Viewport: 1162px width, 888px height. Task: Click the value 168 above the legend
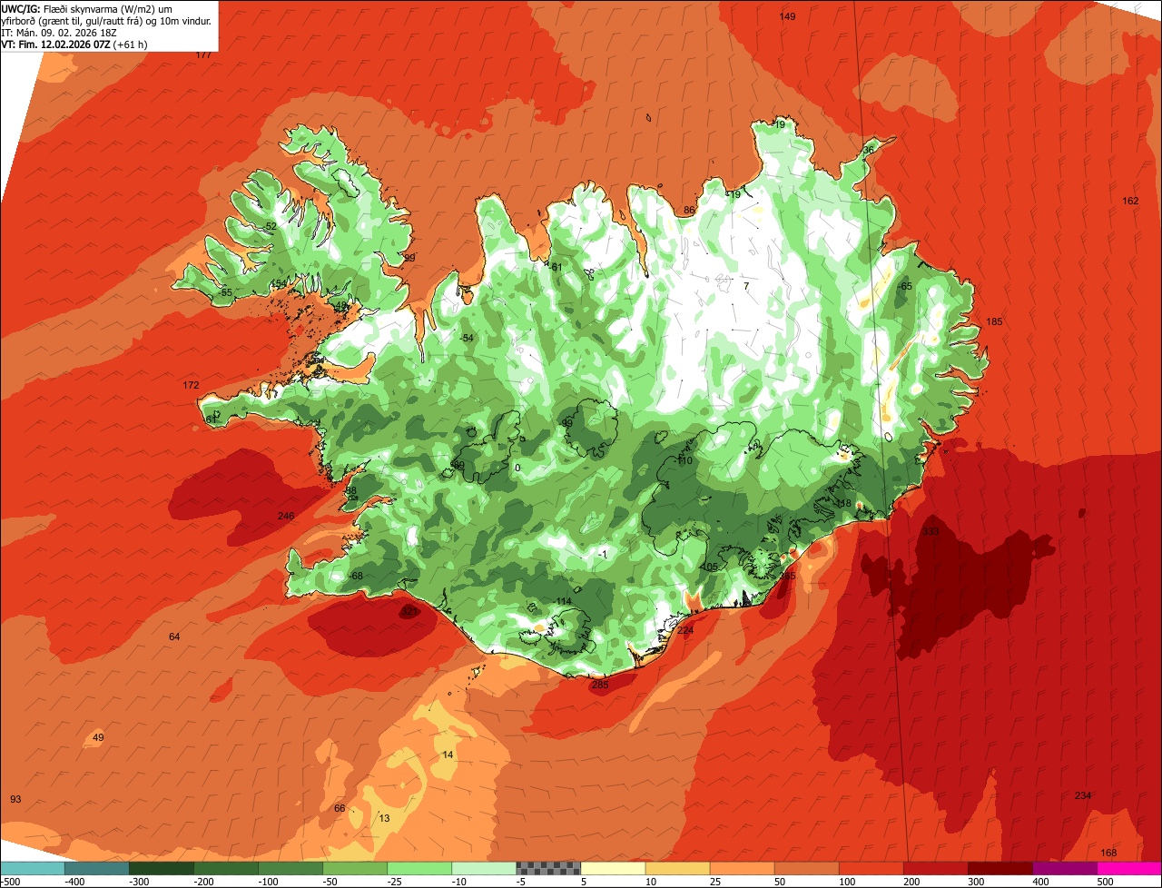[x=1108, y=853]
